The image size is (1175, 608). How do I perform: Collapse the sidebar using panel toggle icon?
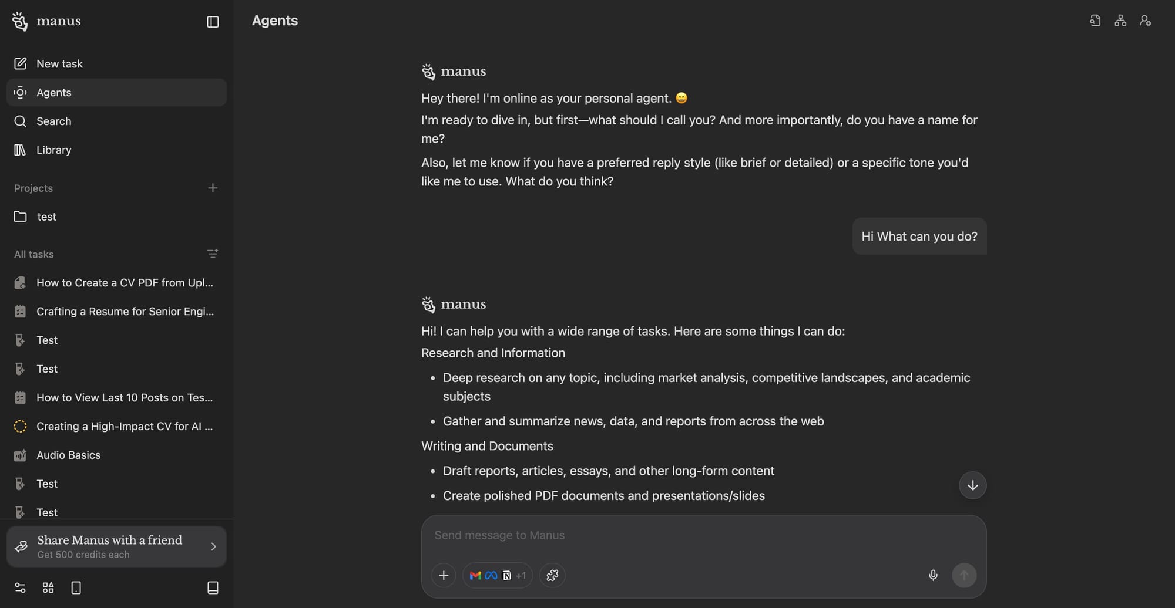[x=213, y=22]
